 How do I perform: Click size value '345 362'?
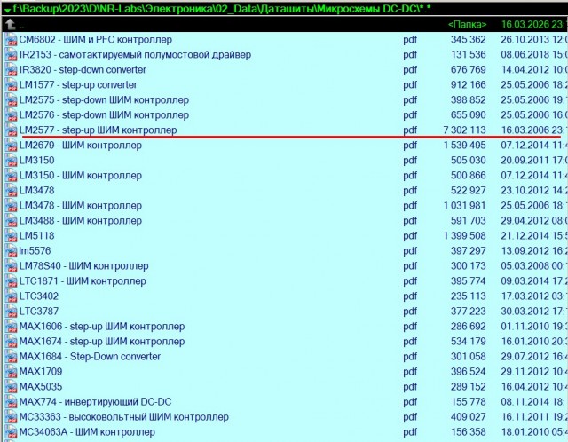click(x=468, y=39)
